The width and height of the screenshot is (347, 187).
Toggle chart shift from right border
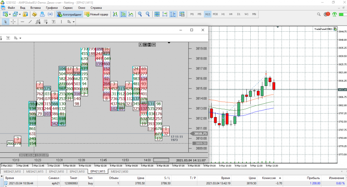click(x=173, y=14)
